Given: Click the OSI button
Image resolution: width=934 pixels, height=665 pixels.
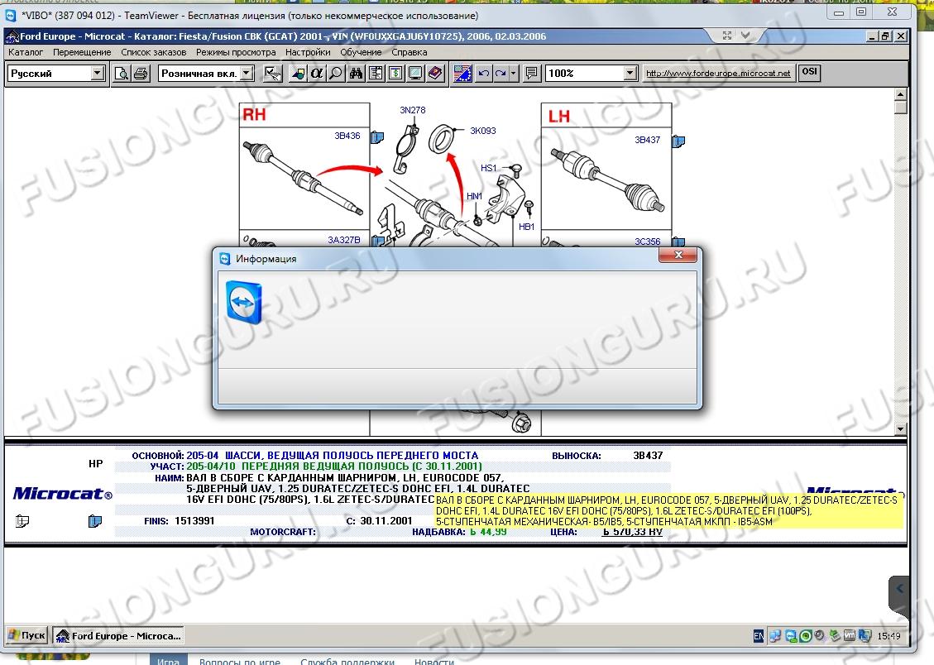Looking at the screenshot, I should click(x=809, y=72).
